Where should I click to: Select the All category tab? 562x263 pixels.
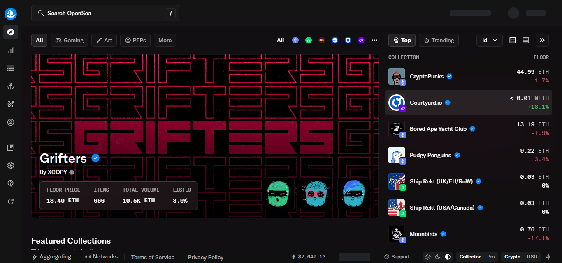[x=39, y=40]
